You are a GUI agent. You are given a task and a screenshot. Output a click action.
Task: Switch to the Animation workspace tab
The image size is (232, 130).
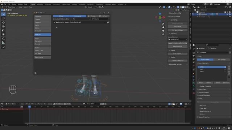pos(82,5)
